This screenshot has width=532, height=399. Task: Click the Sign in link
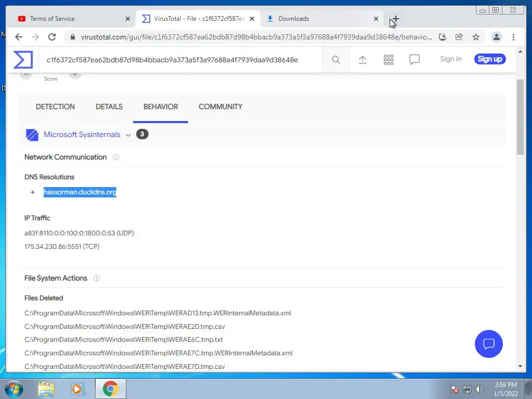coord(450,59)
